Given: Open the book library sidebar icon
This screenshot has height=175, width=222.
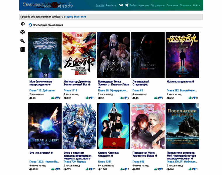Looking at the screenshot, I should point(22,50).
